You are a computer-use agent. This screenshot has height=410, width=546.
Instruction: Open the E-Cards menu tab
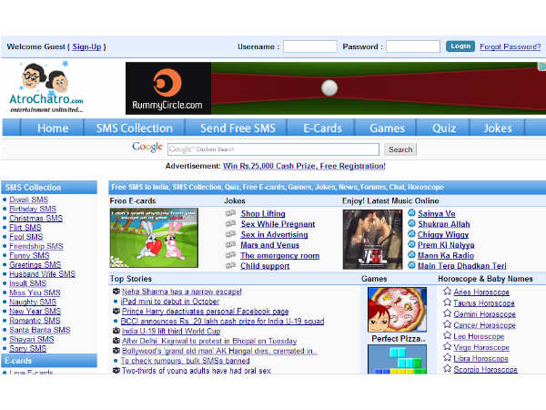click(322, 128)
